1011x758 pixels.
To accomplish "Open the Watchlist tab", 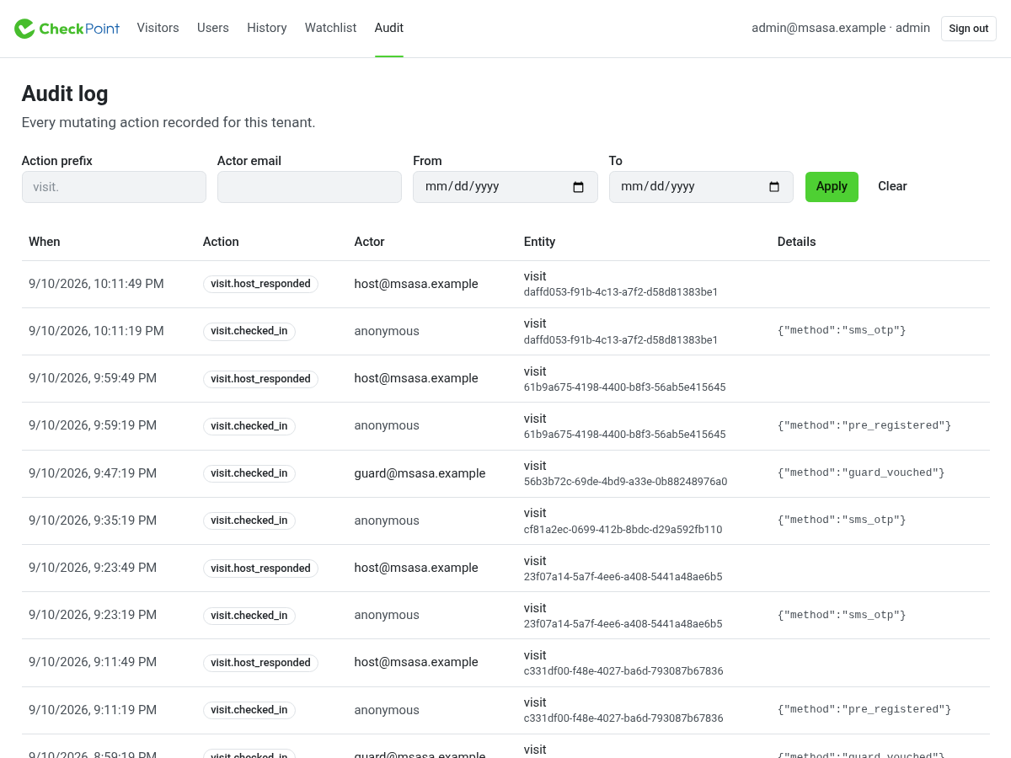I will (x=331, y=28).
